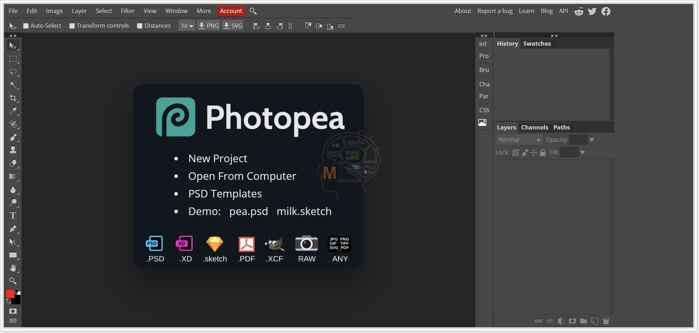Select the Magic Wand tool
Image resolution: width=699 pixels, height=333 pixels.
pos(13,85)
